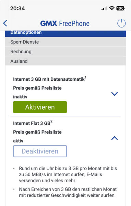Tap the battery indicator showing 100
The width and height of the screenshot is (131, 206).
[120, 8]
